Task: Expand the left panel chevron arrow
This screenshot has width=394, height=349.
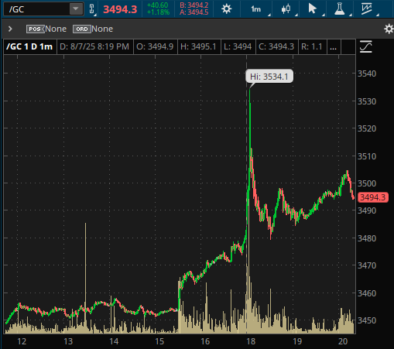Action: [x=10, y=29]
